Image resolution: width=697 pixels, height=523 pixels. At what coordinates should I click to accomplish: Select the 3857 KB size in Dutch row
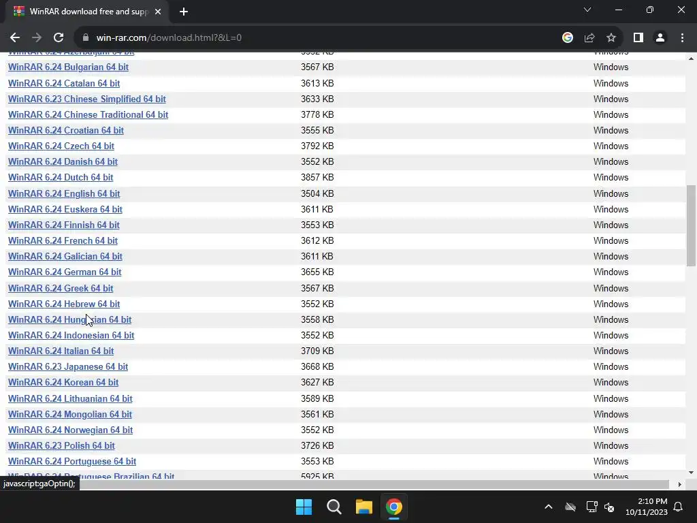(x=317, y=178)
